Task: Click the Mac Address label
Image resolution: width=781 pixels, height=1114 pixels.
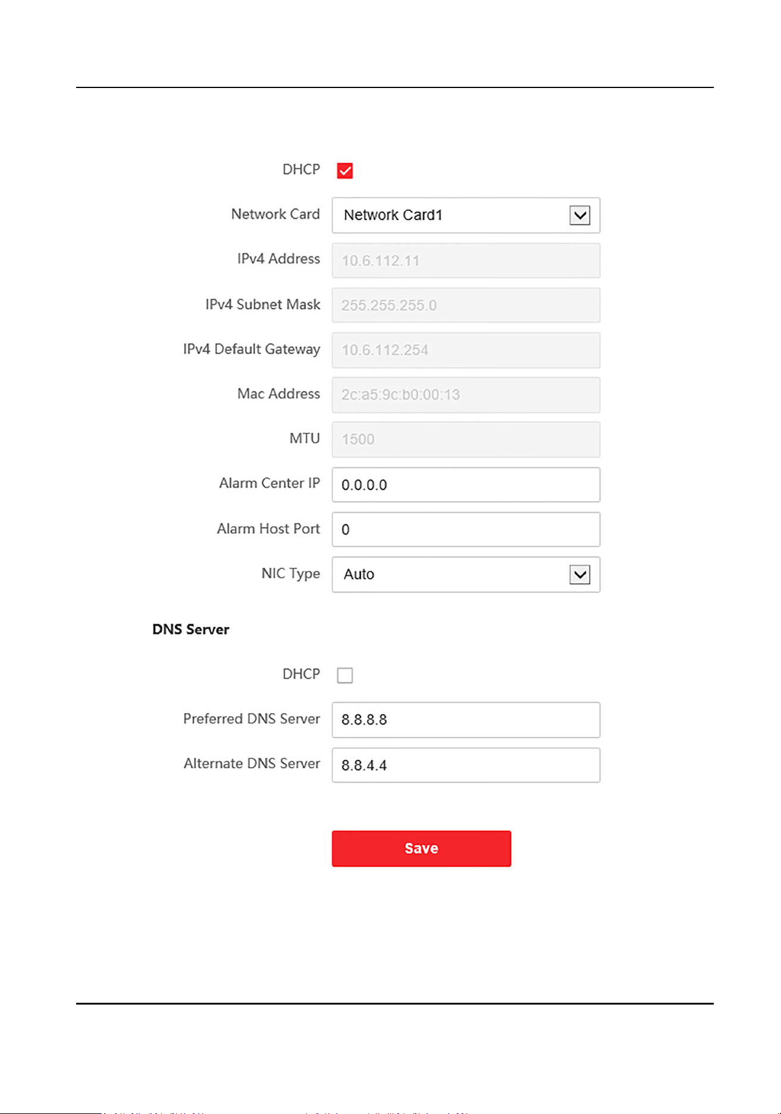Action: pos(278,394)
